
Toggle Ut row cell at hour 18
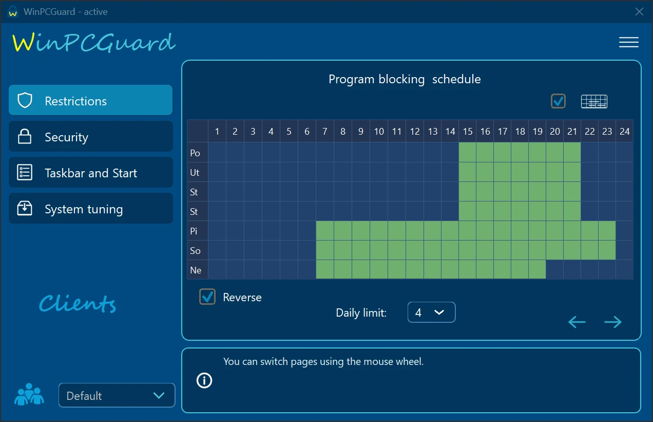pyautogui.click(x=520, y=172)
